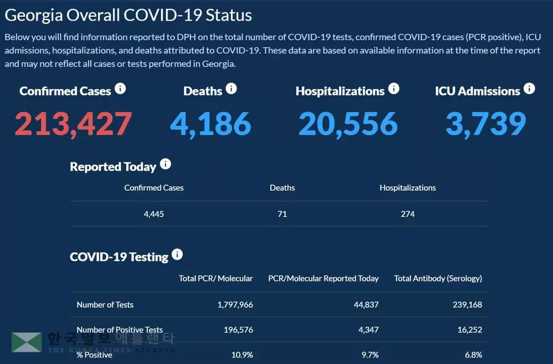Screen dimensions: 553x364
Task: Click the 274 hospitalizations reported today value
Action: (x=408, y=214)
